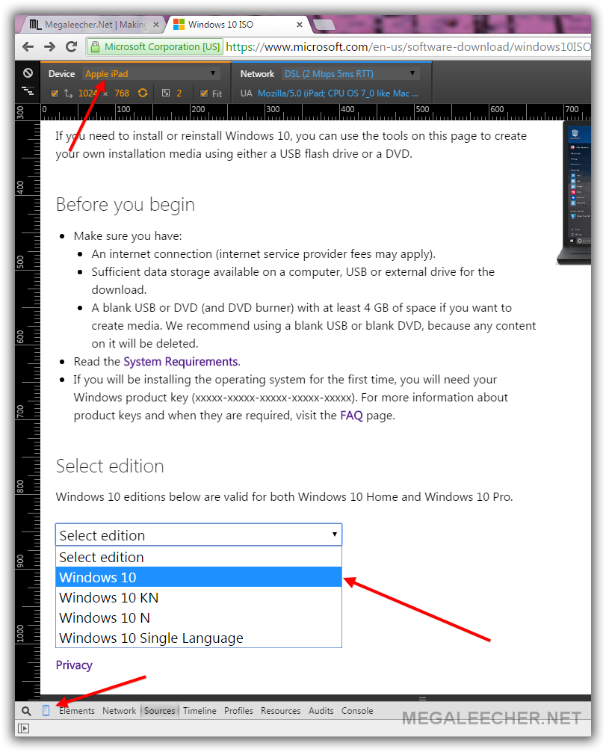Open the Timeline DevTools panel
606x752 pixels.
point(200,711)
